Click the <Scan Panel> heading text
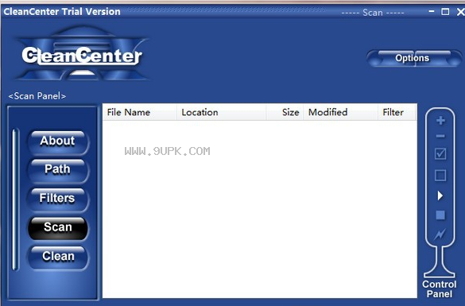The width and height of the screenshot is (465, 306). (37, 96)
